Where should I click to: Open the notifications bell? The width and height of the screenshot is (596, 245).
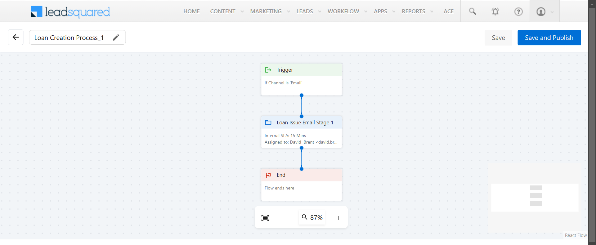(x=495, y=11)
